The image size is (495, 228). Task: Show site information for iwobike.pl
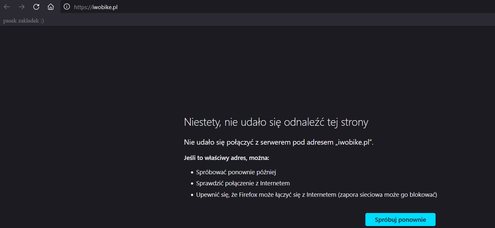(67, 7)
